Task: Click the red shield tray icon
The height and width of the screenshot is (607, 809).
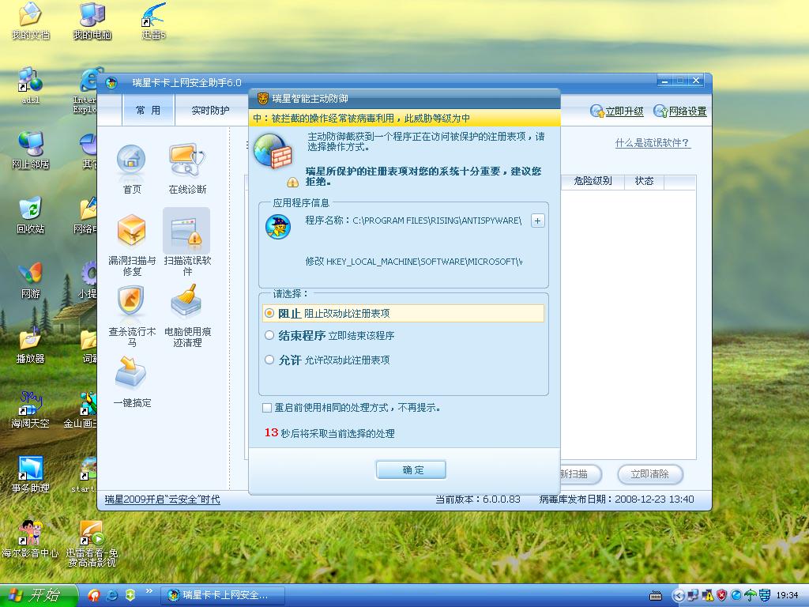Action: [722, 596]
